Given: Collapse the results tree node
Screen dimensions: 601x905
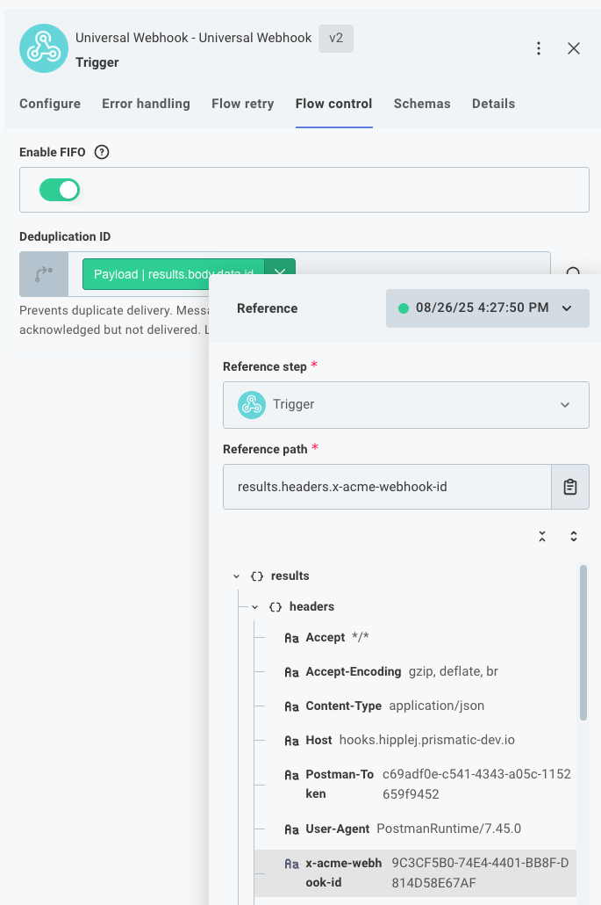Looking at the screenshot, I should click(x=236, y=576).
